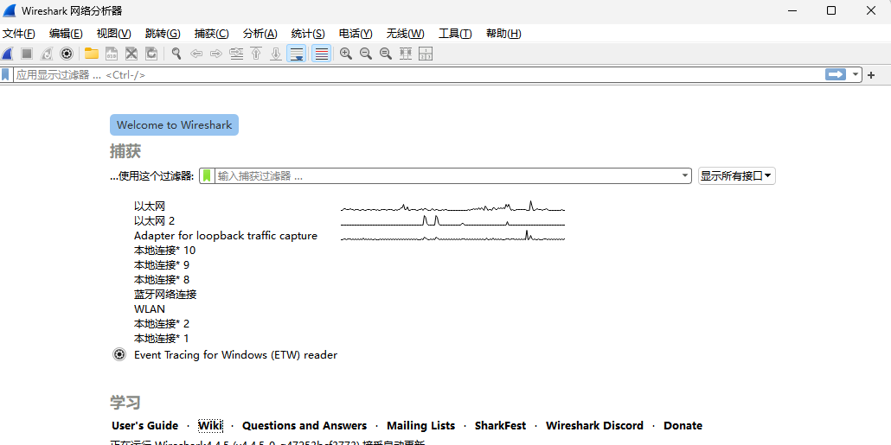Click gear icon beside ETW reader
Screen dimensions: 891x445
click(x=119, y=355)
